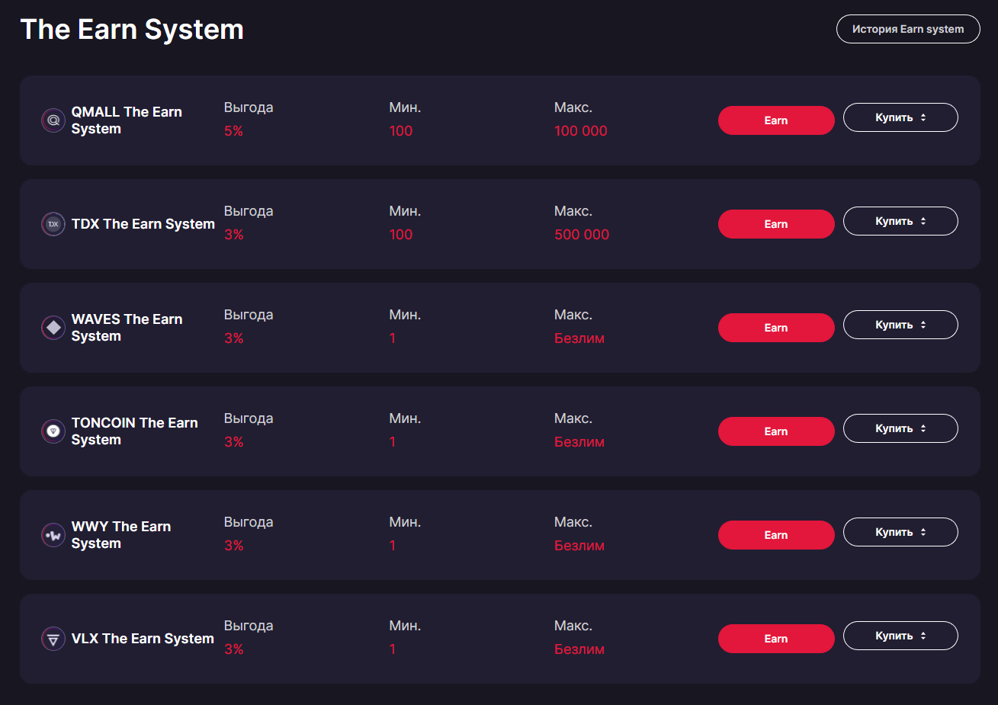The image size is (998, 705).
Task: Start earning with WAVES Earn button
Action: tap(775, 328)
